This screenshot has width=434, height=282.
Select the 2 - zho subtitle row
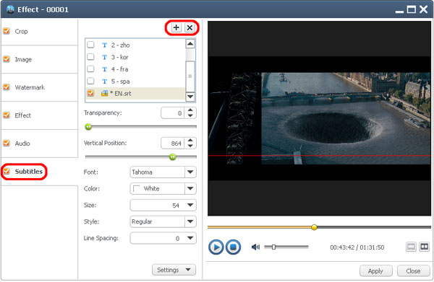(135, 45)
